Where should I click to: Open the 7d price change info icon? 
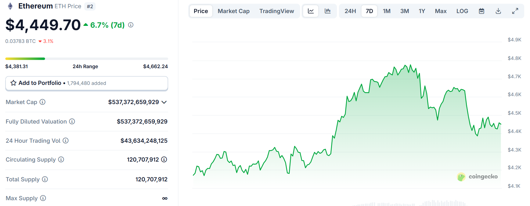tap(131, 25)
